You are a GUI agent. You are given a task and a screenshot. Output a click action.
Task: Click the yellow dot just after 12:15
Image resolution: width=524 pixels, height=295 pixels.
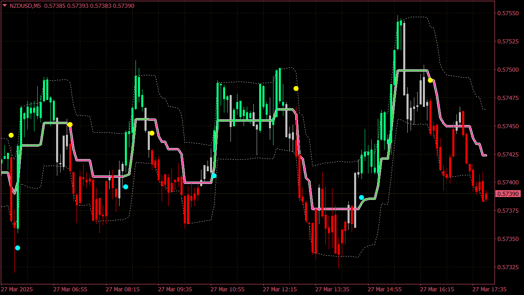tap(296, 88)
